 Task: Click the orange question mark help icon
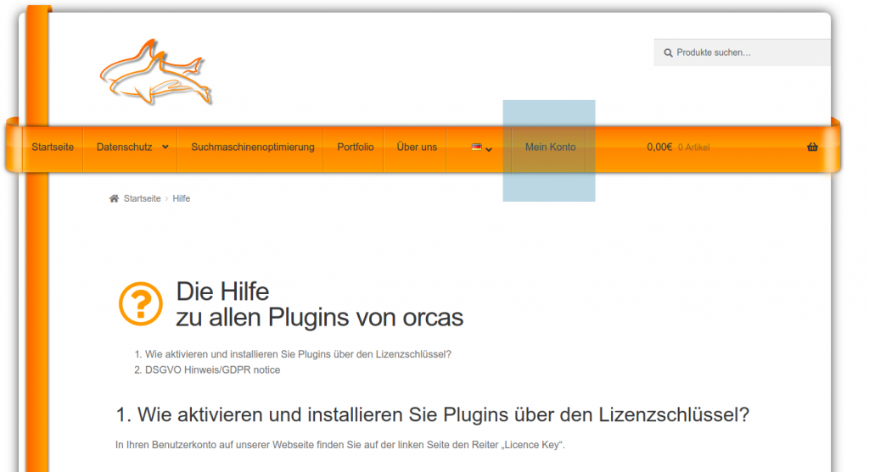(140, 304)
